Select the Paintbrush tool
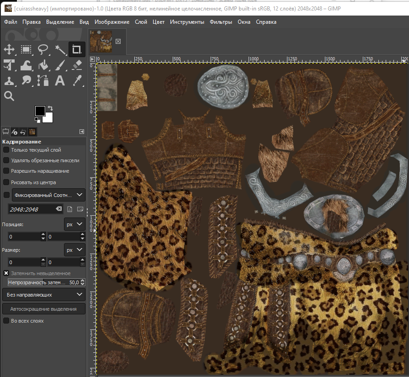Screen dimensions: 409x377 (x=60, y=65)
